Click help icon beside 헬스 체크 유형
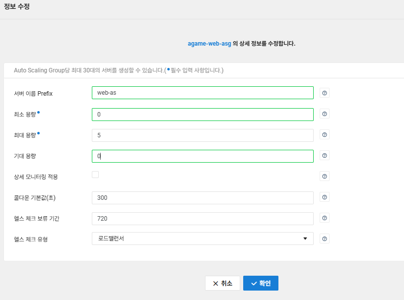404x300 pixels. (325, 239)
